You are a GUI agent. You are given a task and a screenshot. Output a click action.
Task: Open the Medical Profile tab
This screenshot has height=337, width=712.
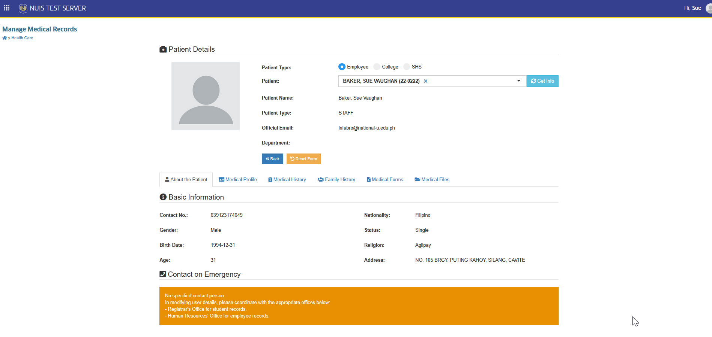pos(238,180)
